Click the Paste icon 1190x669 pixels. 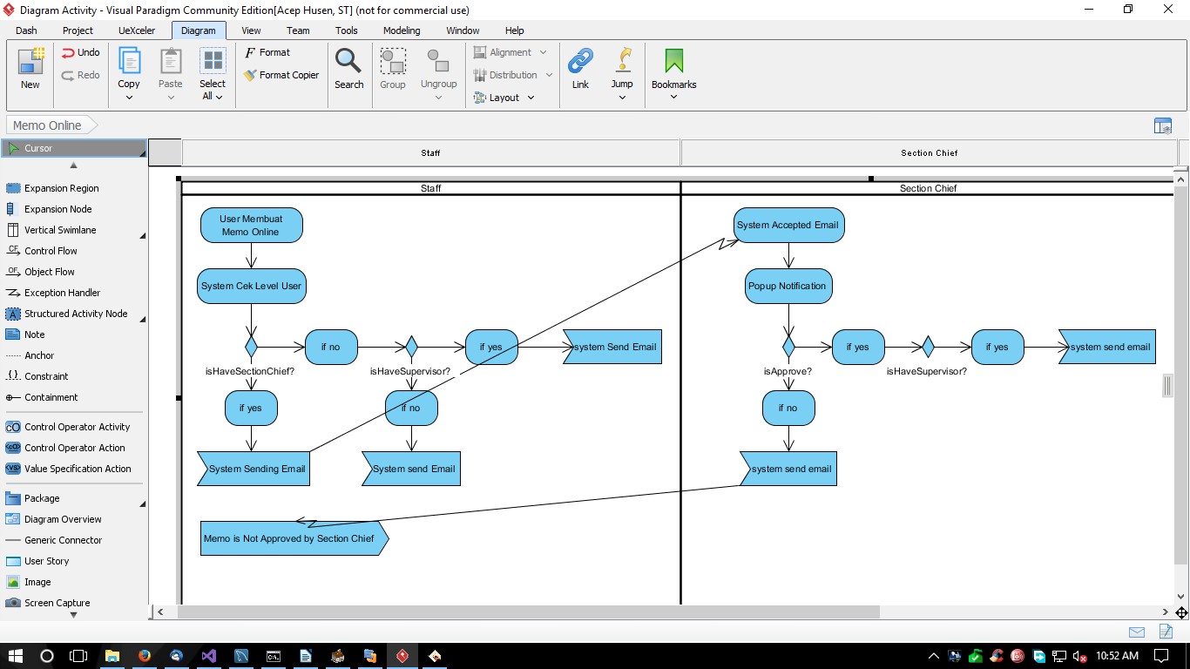coord(171,61)
